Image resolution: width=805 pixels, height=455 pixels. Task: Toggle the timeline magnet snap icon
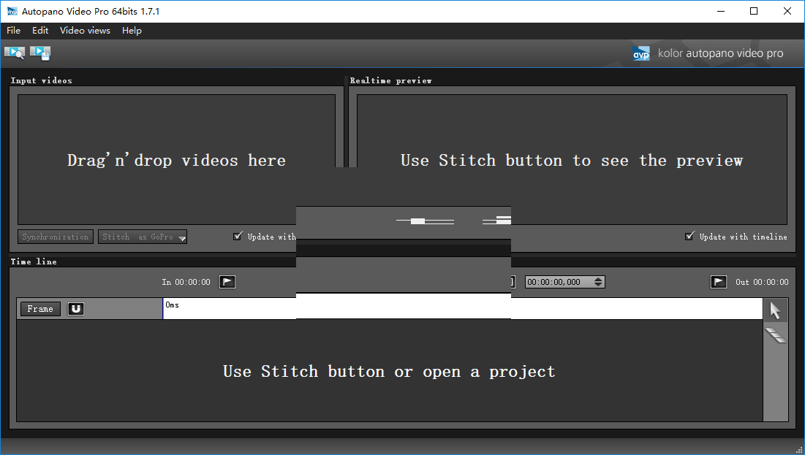(x=75, y=309)
